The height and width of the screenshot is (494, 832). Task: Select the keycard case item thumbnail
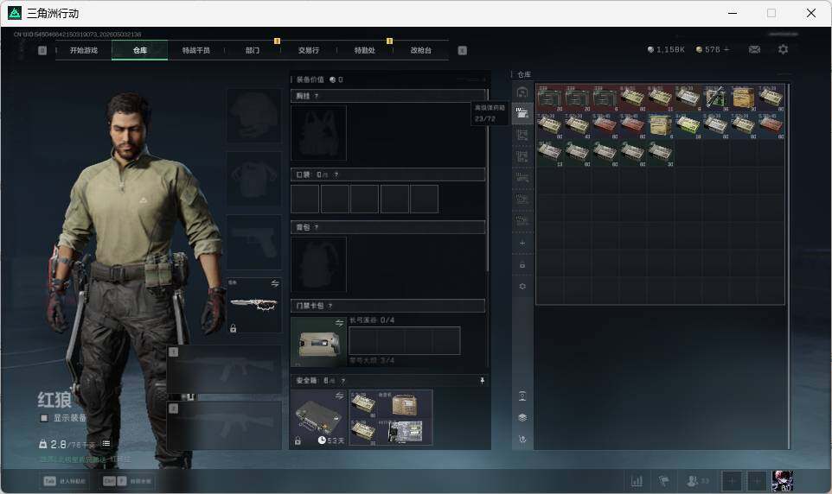click(x=318, y=342)
